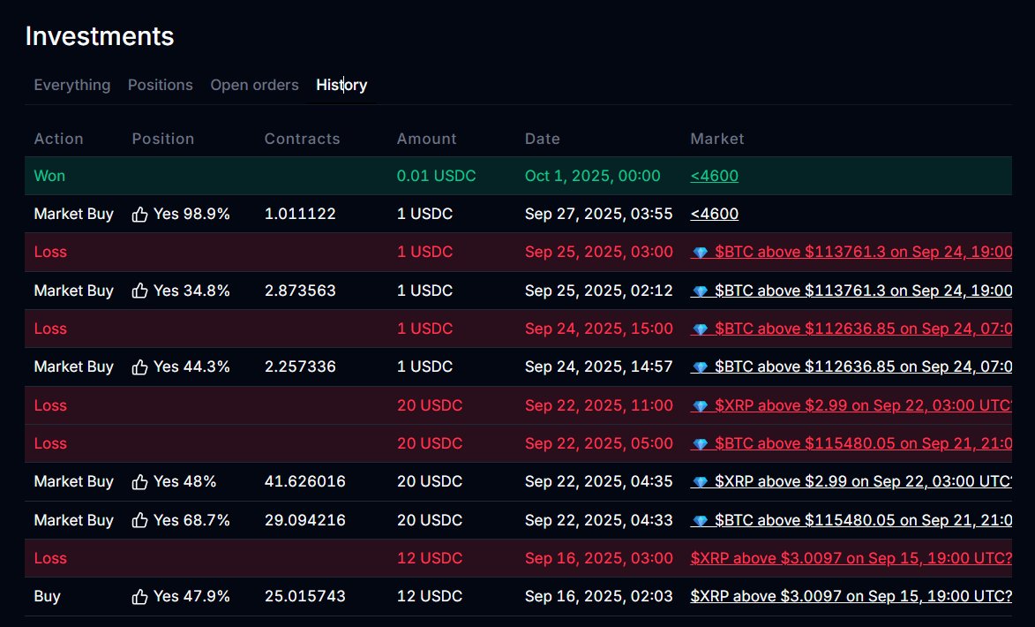
Task: Select the Investments page heading
Action: [100, 36]
